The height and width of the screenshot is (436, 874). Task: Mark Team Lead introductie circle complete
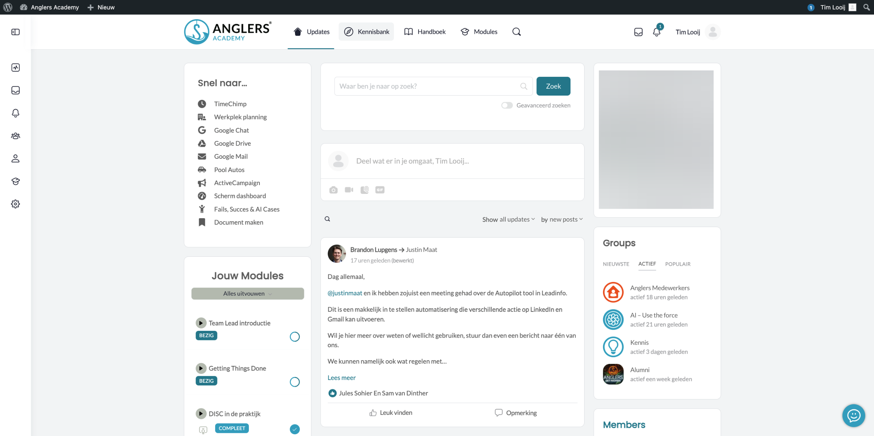294,337
